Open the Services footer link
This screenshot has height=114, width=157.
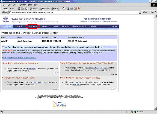pos(60,95)
